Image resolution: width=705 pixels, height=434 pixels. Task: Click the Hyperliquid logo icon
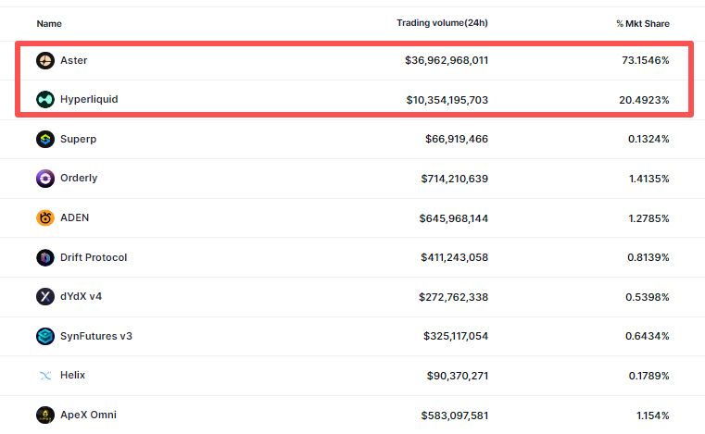45,99
